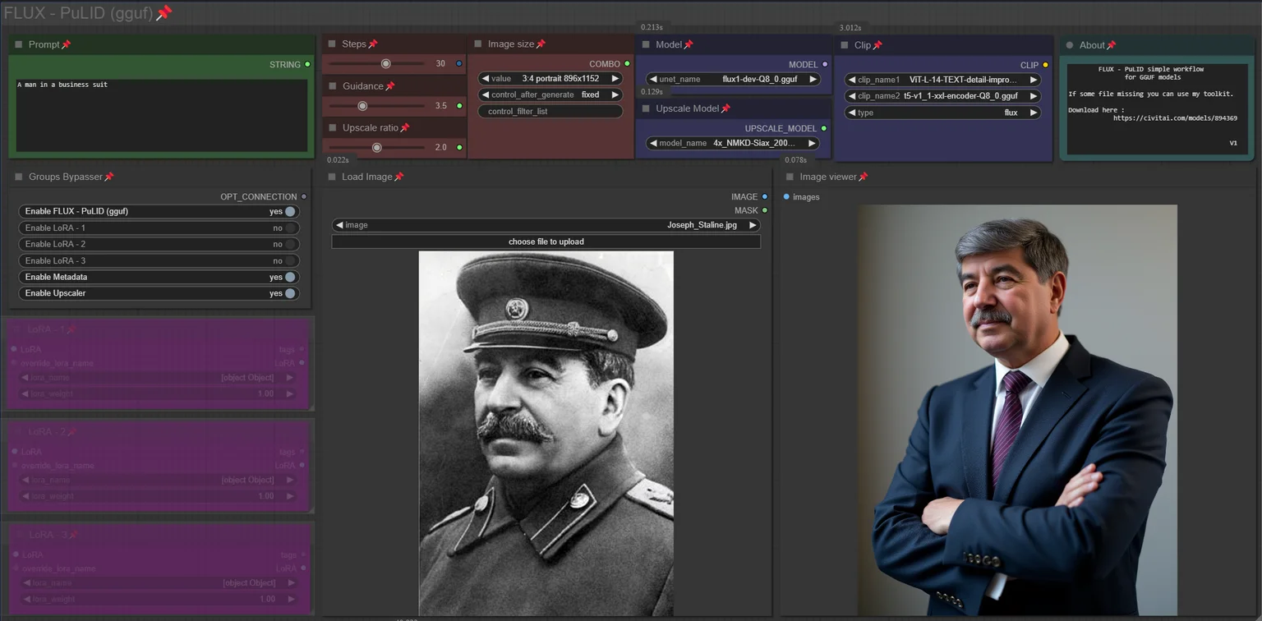The image size is (1262, 621).
Task: Open the control_after_generate combo set to fixed
Action: [x=550, y=94]
